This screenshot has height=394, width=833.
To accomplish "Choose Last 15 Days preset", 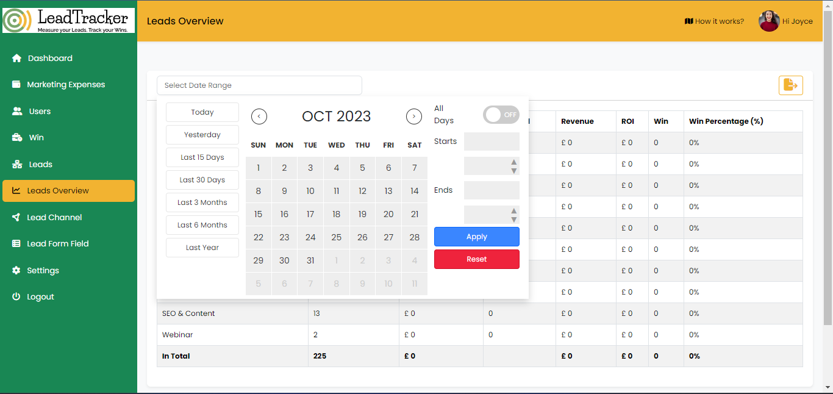I will [202, 157].
